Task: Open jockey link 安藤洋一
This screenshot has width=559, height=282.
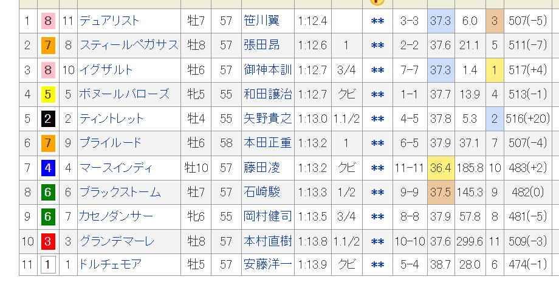Action: [268, 264]
